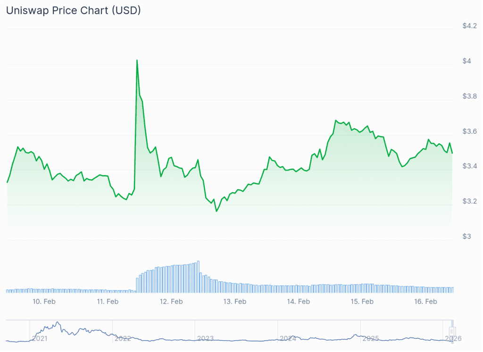Screen dimensions: 483x352
Task: Click the 12. Feb date label
Action: [x=172, y=302]
